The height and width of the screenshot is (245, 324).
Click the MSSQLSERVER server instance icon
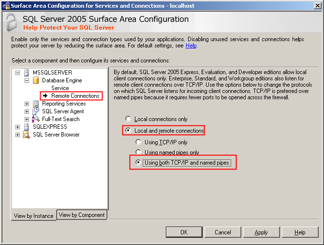26,73
